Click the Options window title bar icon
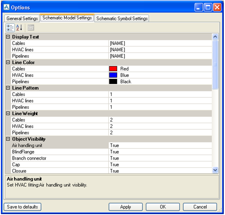 (x=6, y=7)
